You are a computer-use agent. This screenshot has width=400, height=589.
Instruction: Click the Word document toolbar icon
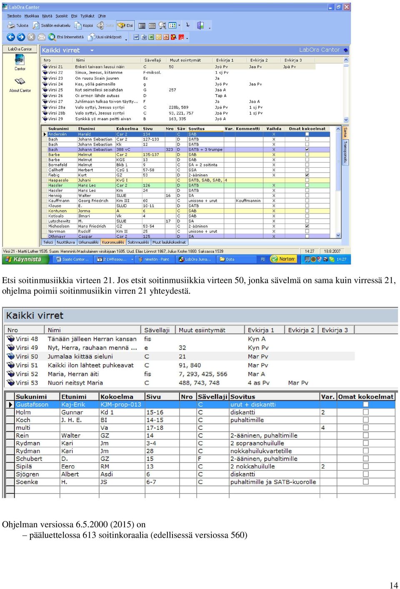point(136,37)
